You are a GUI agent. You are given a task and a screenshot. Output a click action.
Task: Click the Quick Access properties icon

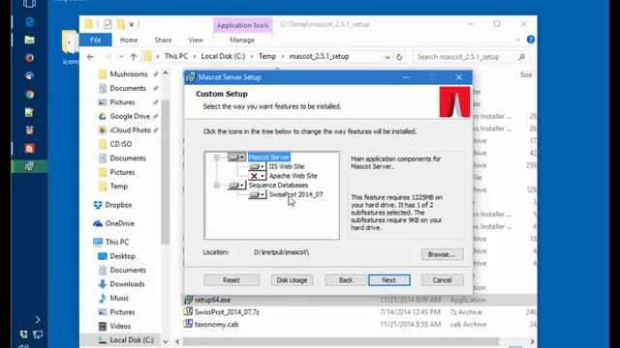pos(108,24)
